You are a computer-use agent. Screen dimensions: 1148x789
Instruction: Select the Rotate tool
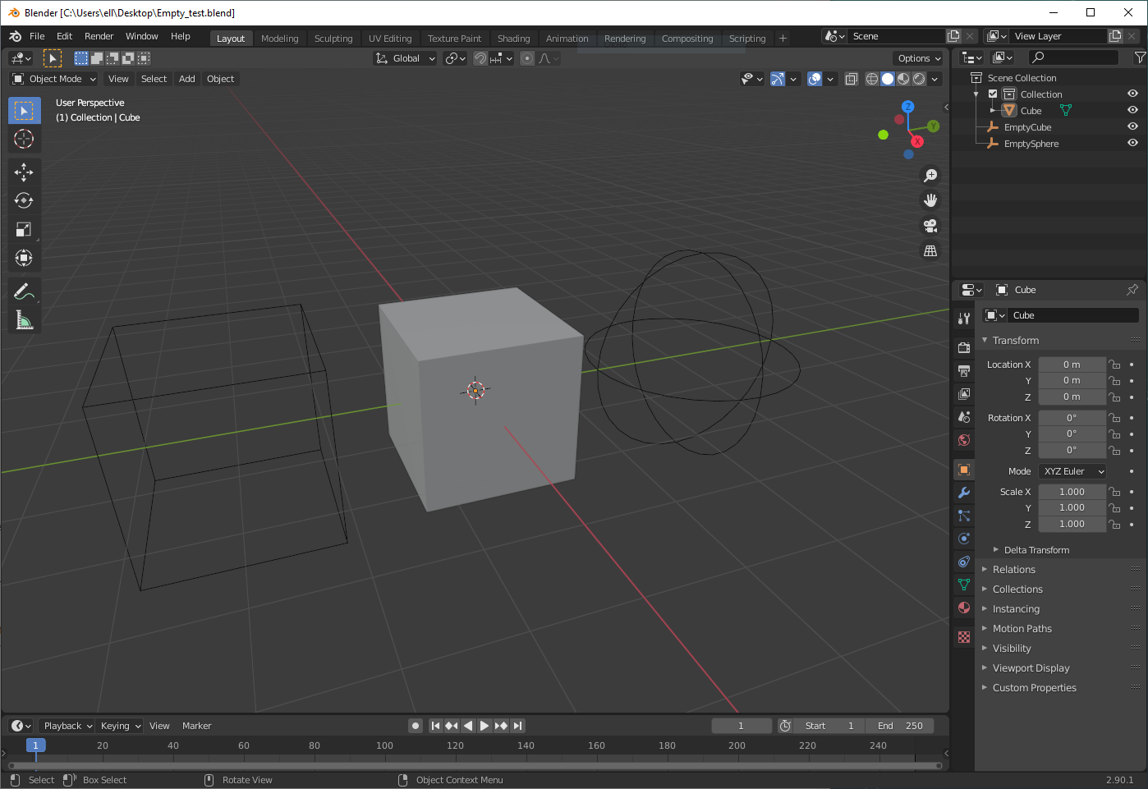24,200
